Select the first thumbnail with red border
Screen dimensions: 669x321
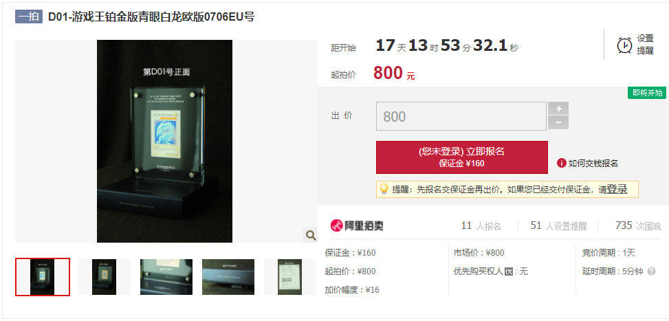pos(43,277)
